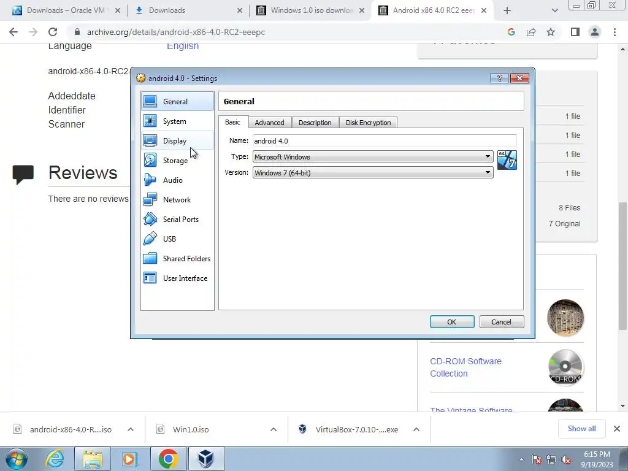This screenshot has height=471, width=628.
Task: Switch to the Downloads browser tab
Action: pos(188,10)
